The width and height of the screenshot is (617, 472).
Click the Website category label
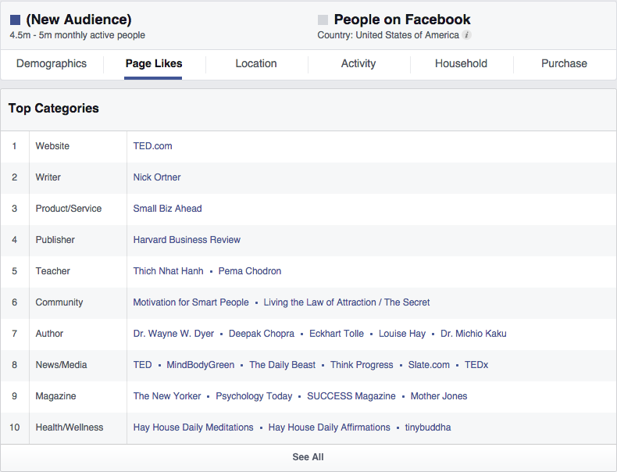tap(52, 146)
